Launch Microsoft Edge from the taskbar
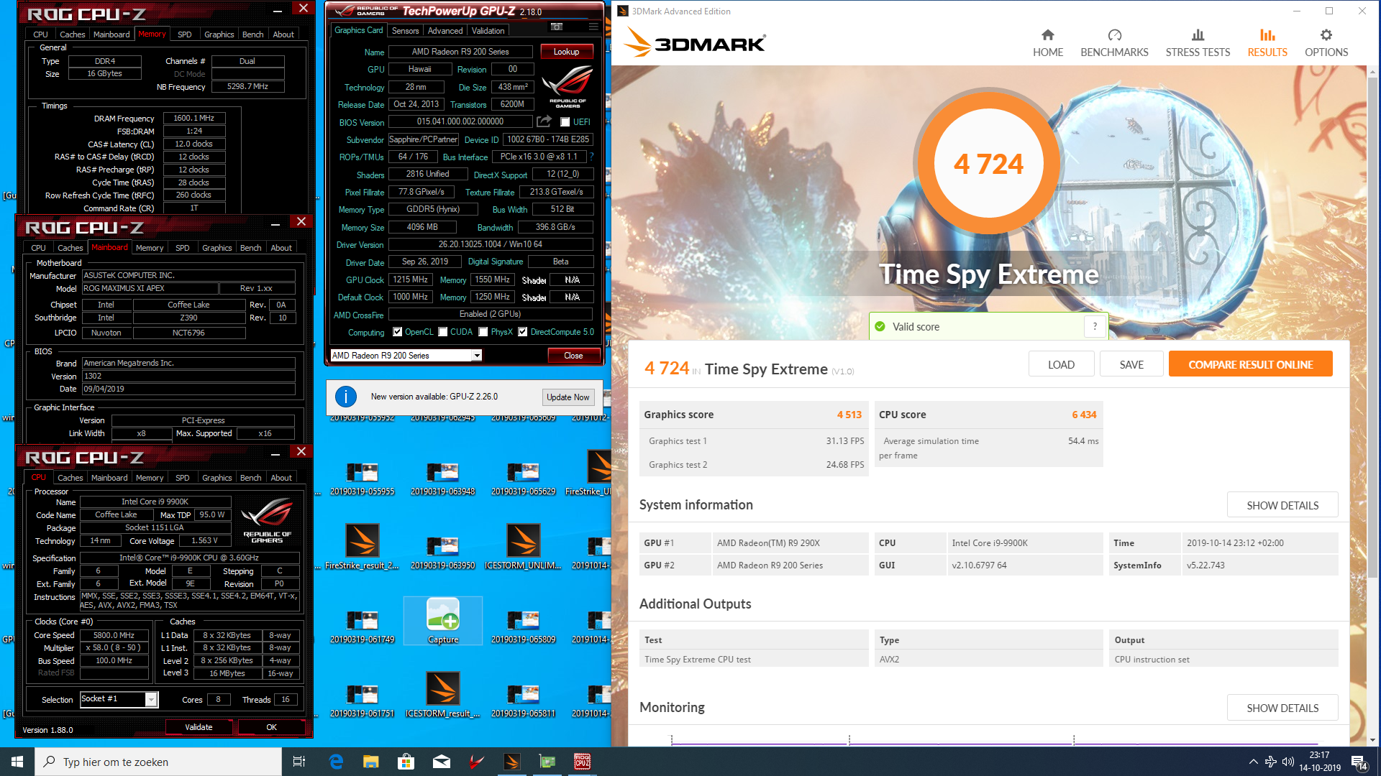 (x=336, y=762)
